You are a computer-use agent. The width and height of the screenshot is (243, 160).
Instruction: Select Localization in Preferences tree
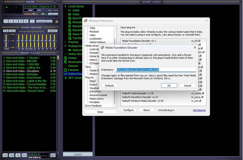(x=95, y=39)
